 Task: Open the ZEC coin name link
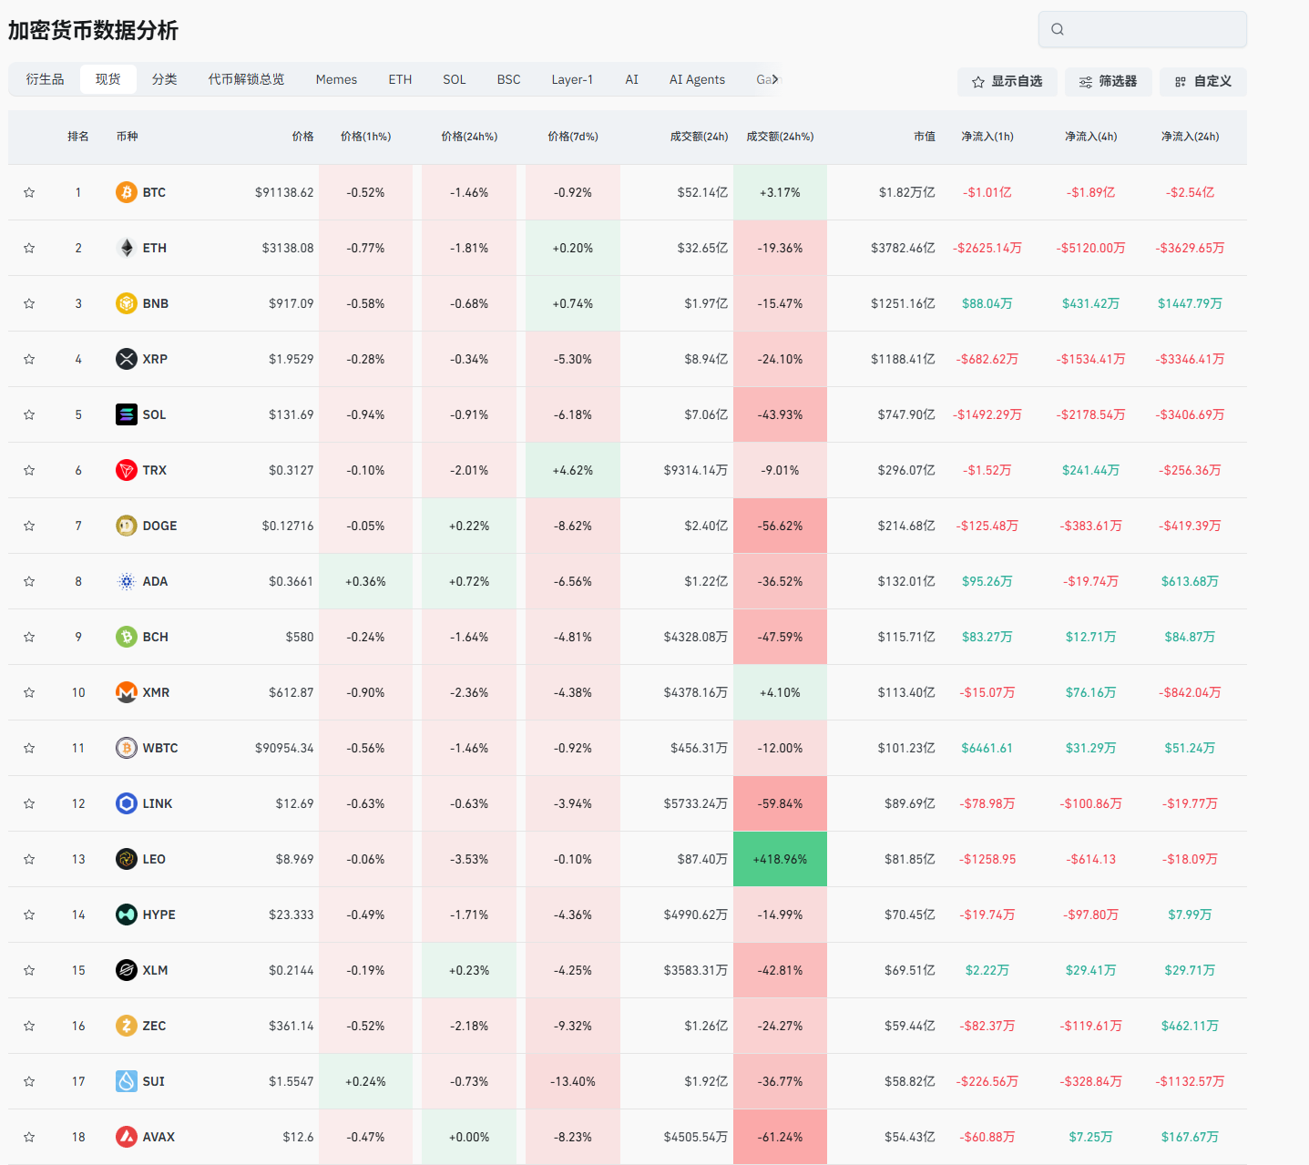coord(154,1026)
